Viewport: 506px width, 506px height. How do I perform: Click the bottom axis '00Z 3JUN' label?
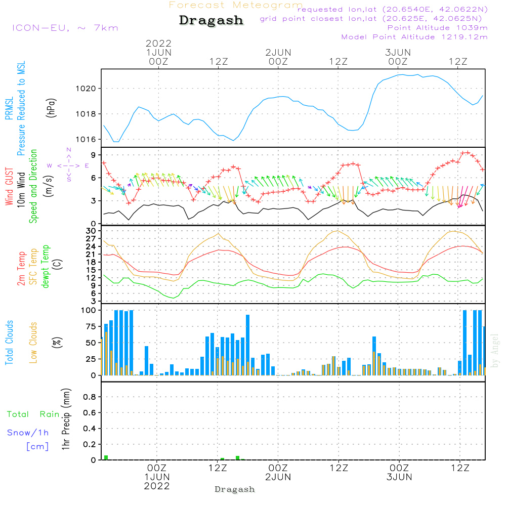pos(399,473)
